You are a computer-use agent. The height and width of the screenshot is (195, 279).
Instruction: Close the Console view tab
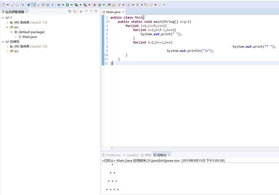point(169,155)
